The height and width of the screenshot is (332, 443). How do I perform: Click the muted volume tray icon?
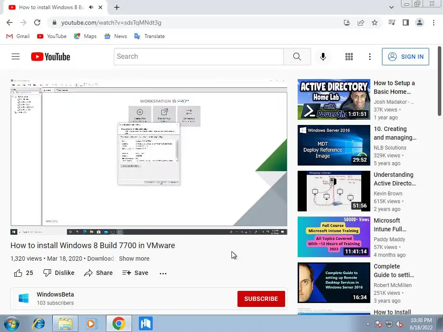pos(399,324)
